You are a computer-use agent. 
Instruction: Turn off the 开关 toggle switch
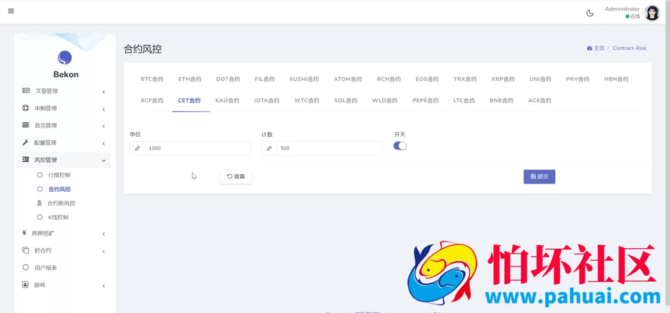pos(400,146)
